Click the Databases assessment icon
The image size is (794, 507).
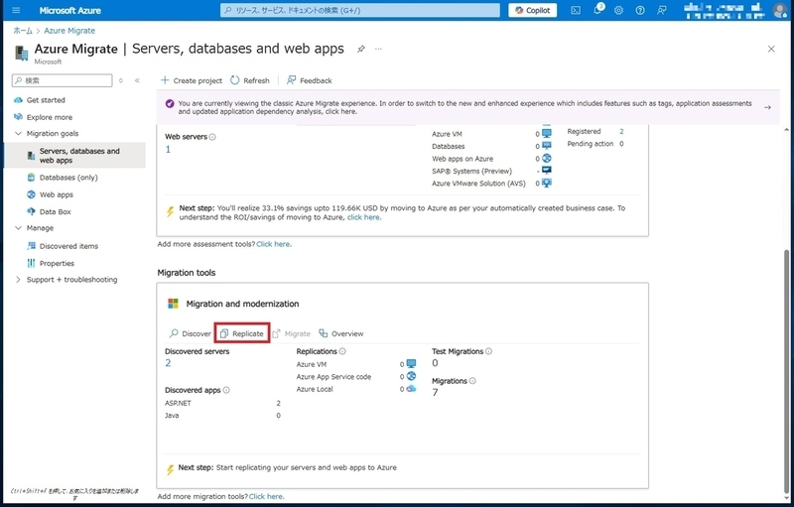tap(547, 146)
